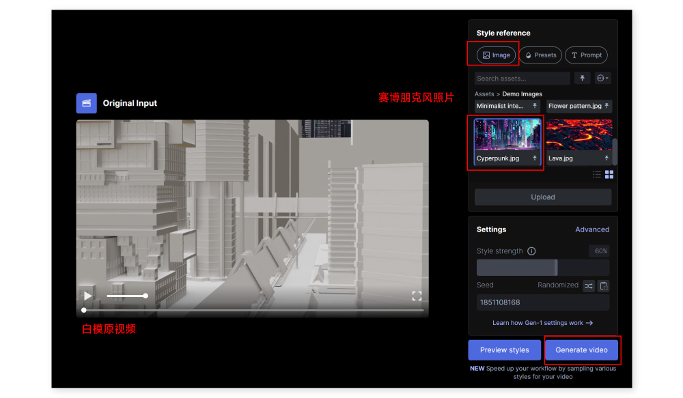This screenshot has width=683, height=398.
Task: Click the Demo Images breadcrumb
Action: [x=522, y=94]
